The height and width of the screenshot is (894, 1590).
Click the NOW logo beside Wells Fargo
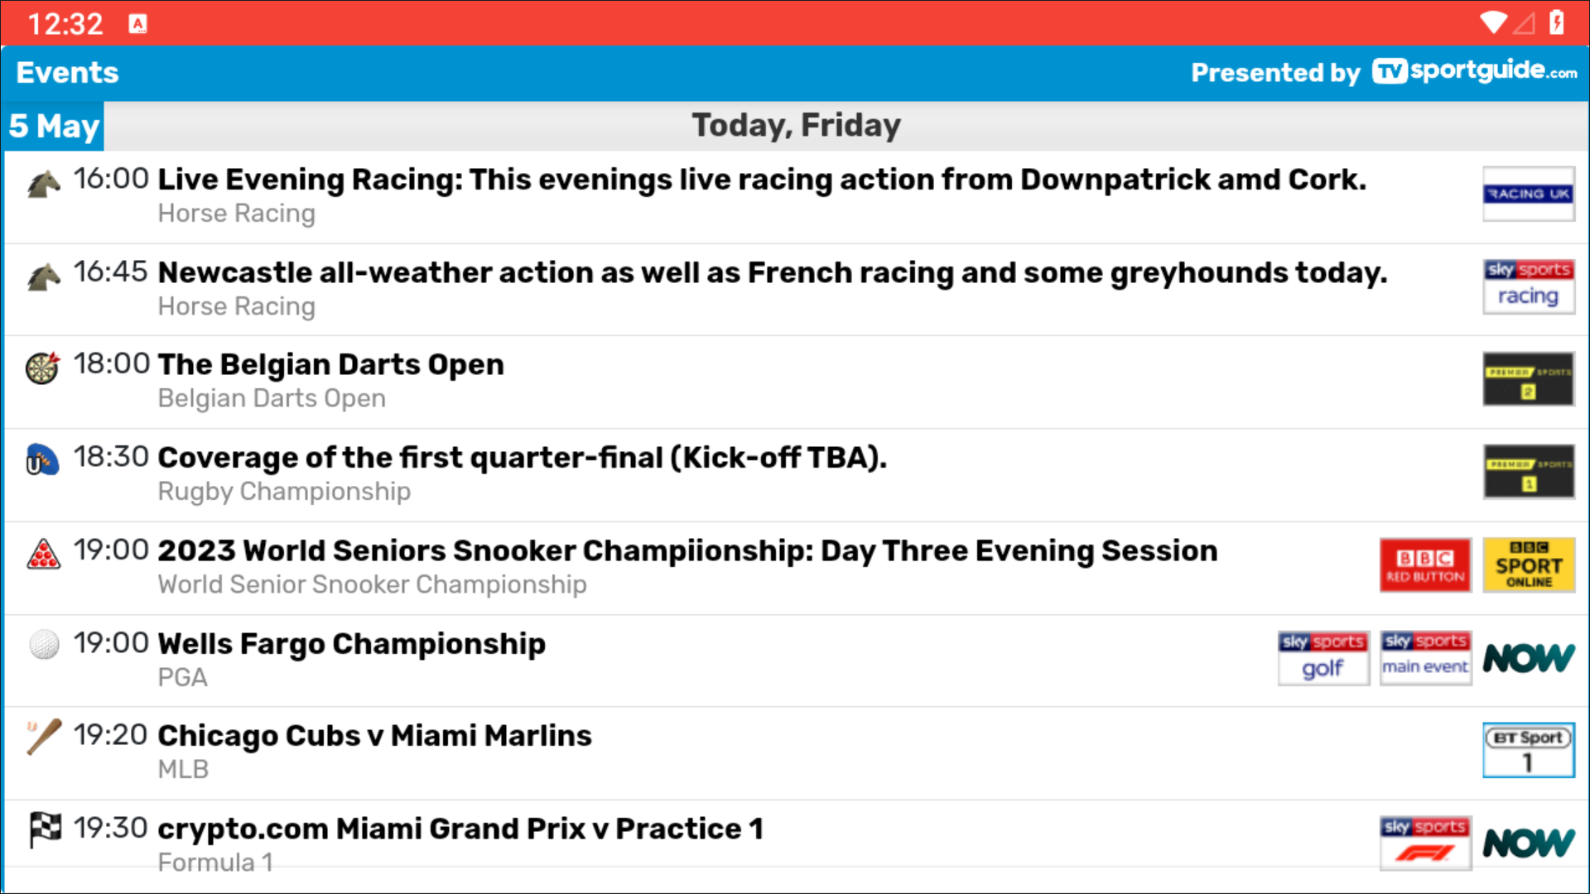[x=1528, y=658]
